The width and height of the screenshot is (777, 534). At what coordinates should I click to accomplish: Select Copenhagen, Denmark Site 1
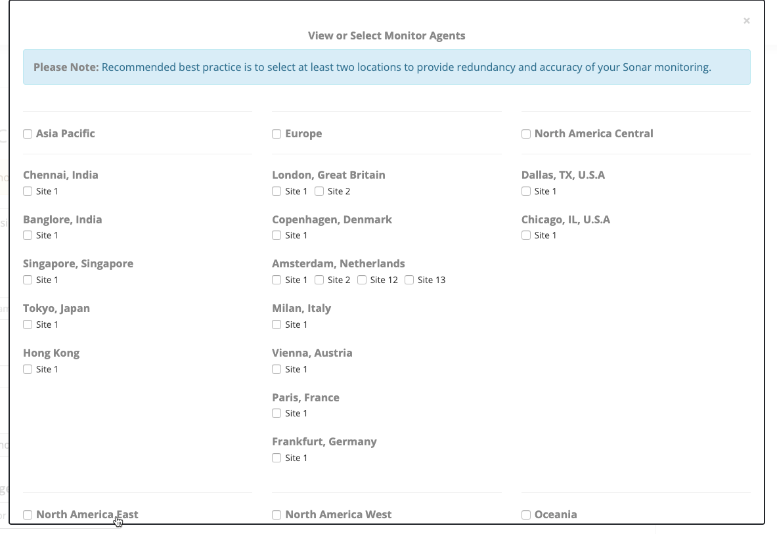coord(277,235)
